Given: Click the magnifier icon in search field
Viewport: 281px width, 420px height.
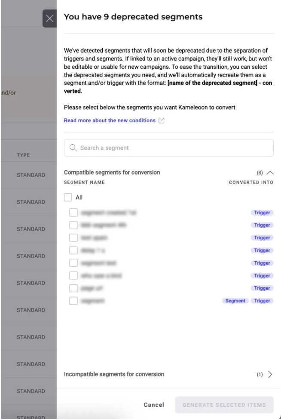Looking at the screenshot, I should click(73, 148).
